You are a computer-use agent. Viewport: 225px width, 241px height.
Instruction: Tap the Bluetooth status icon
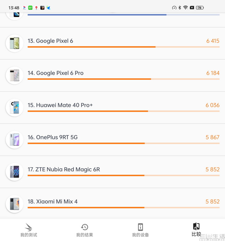coord(180,7)
